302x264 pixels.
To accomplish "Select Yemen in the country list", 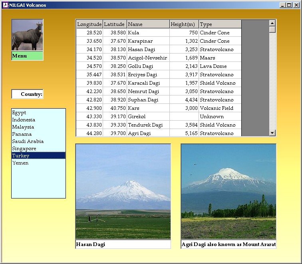I will tap(20, 163).
